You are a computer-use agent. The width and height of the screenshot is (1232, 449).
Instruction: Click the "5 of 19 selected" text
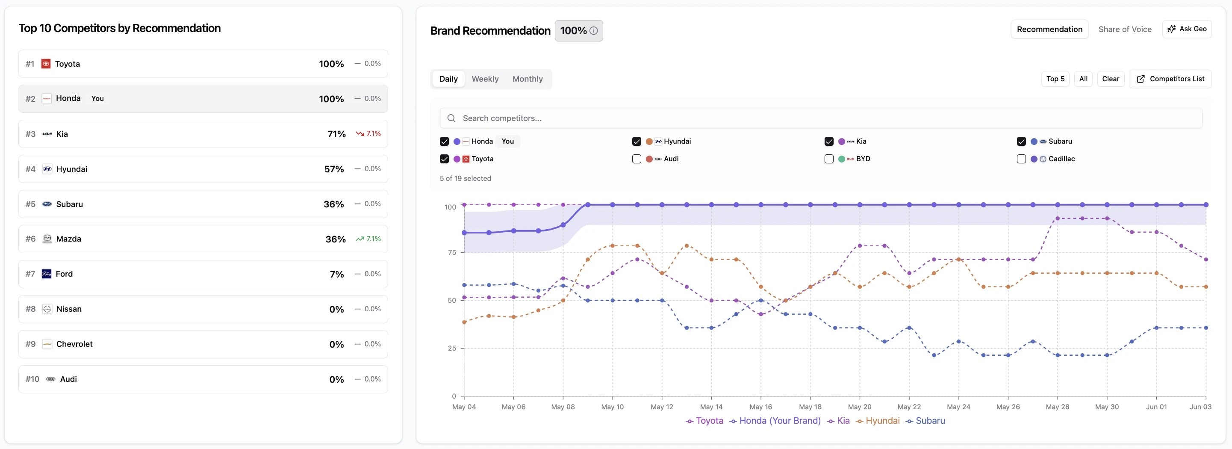pyautogui.click(x=466, y=178)
